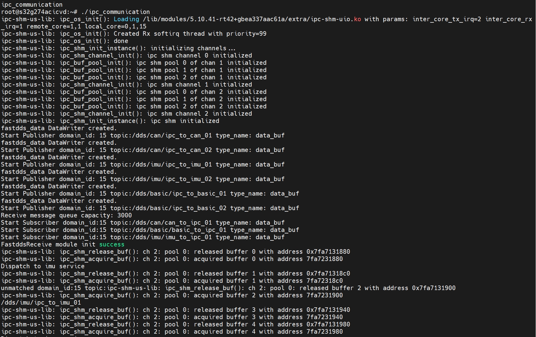Click the address 0x7fa7131880
Viewport: 536px width, 337px height.
328,252
